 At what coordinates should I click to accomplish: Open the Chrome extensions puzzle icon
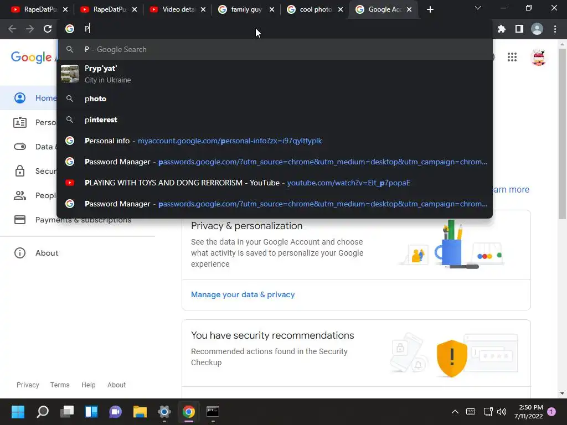click(x=501, y=29)
